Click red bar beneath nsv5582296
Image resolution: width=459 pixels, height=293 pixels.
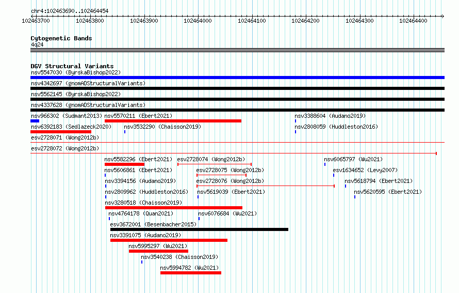pos(124,164)
